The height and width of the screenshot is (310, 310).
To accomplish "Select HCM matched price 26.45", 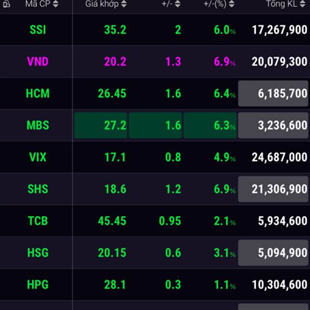I will click(112, 94).
